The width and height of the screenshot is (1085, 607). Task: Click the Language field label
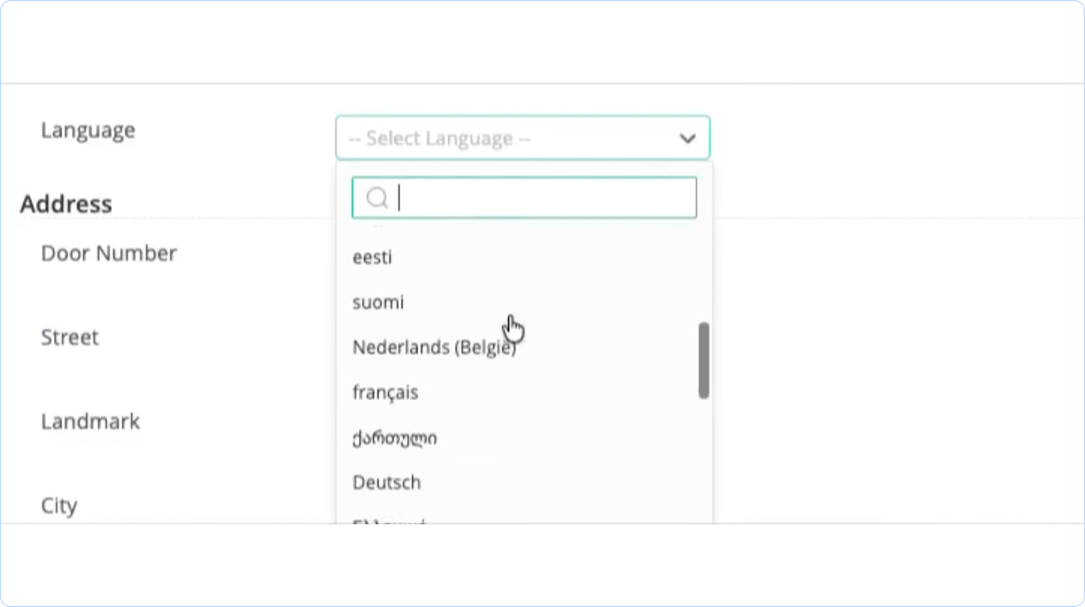(x=88, y=130)
